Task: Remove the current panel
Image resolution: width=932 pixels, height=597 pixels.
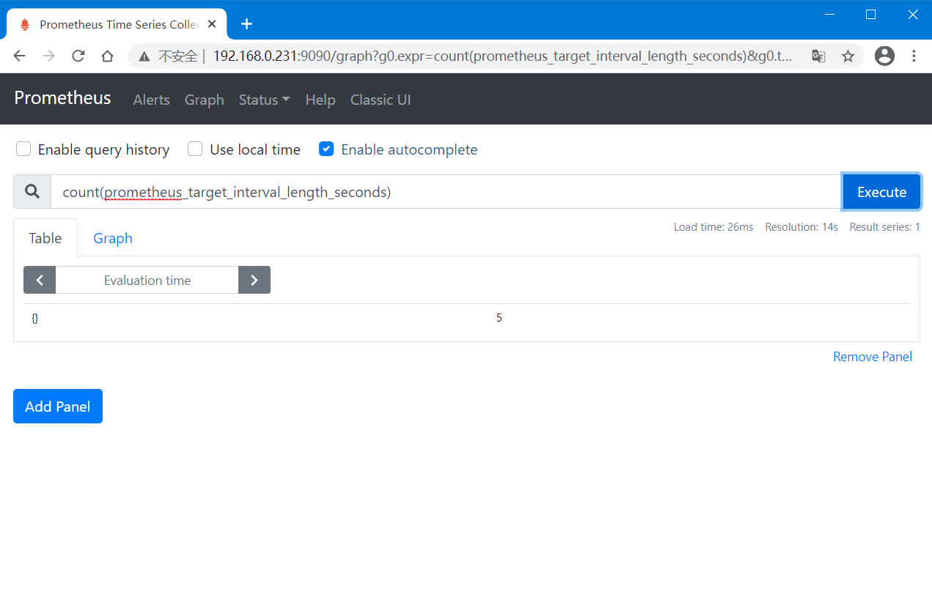Action: click(873, 357)
